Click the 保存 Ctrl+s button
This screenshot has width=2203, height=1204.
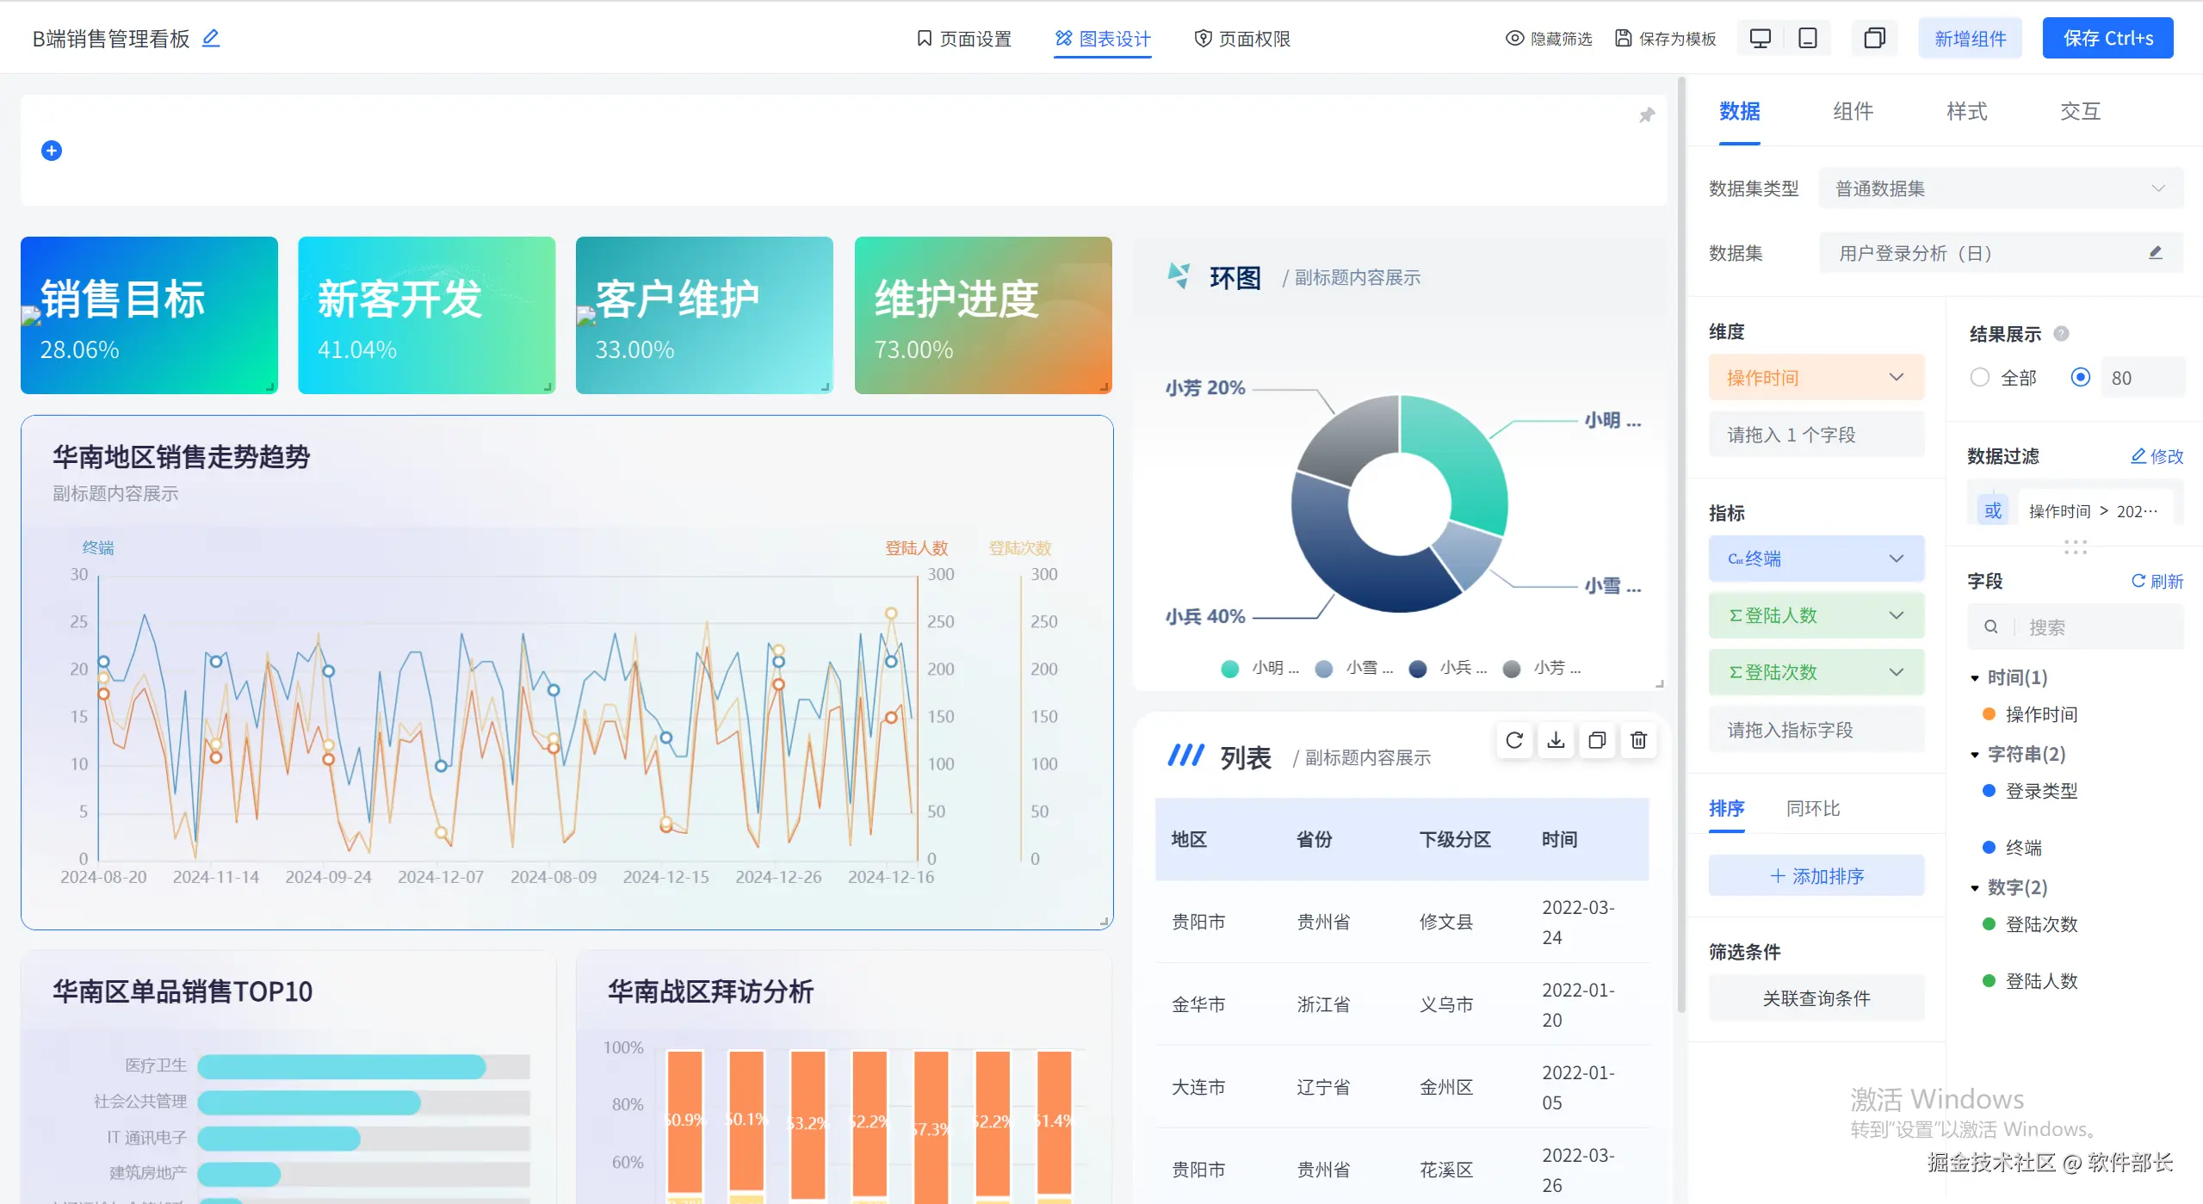[x=2107, y=39]
